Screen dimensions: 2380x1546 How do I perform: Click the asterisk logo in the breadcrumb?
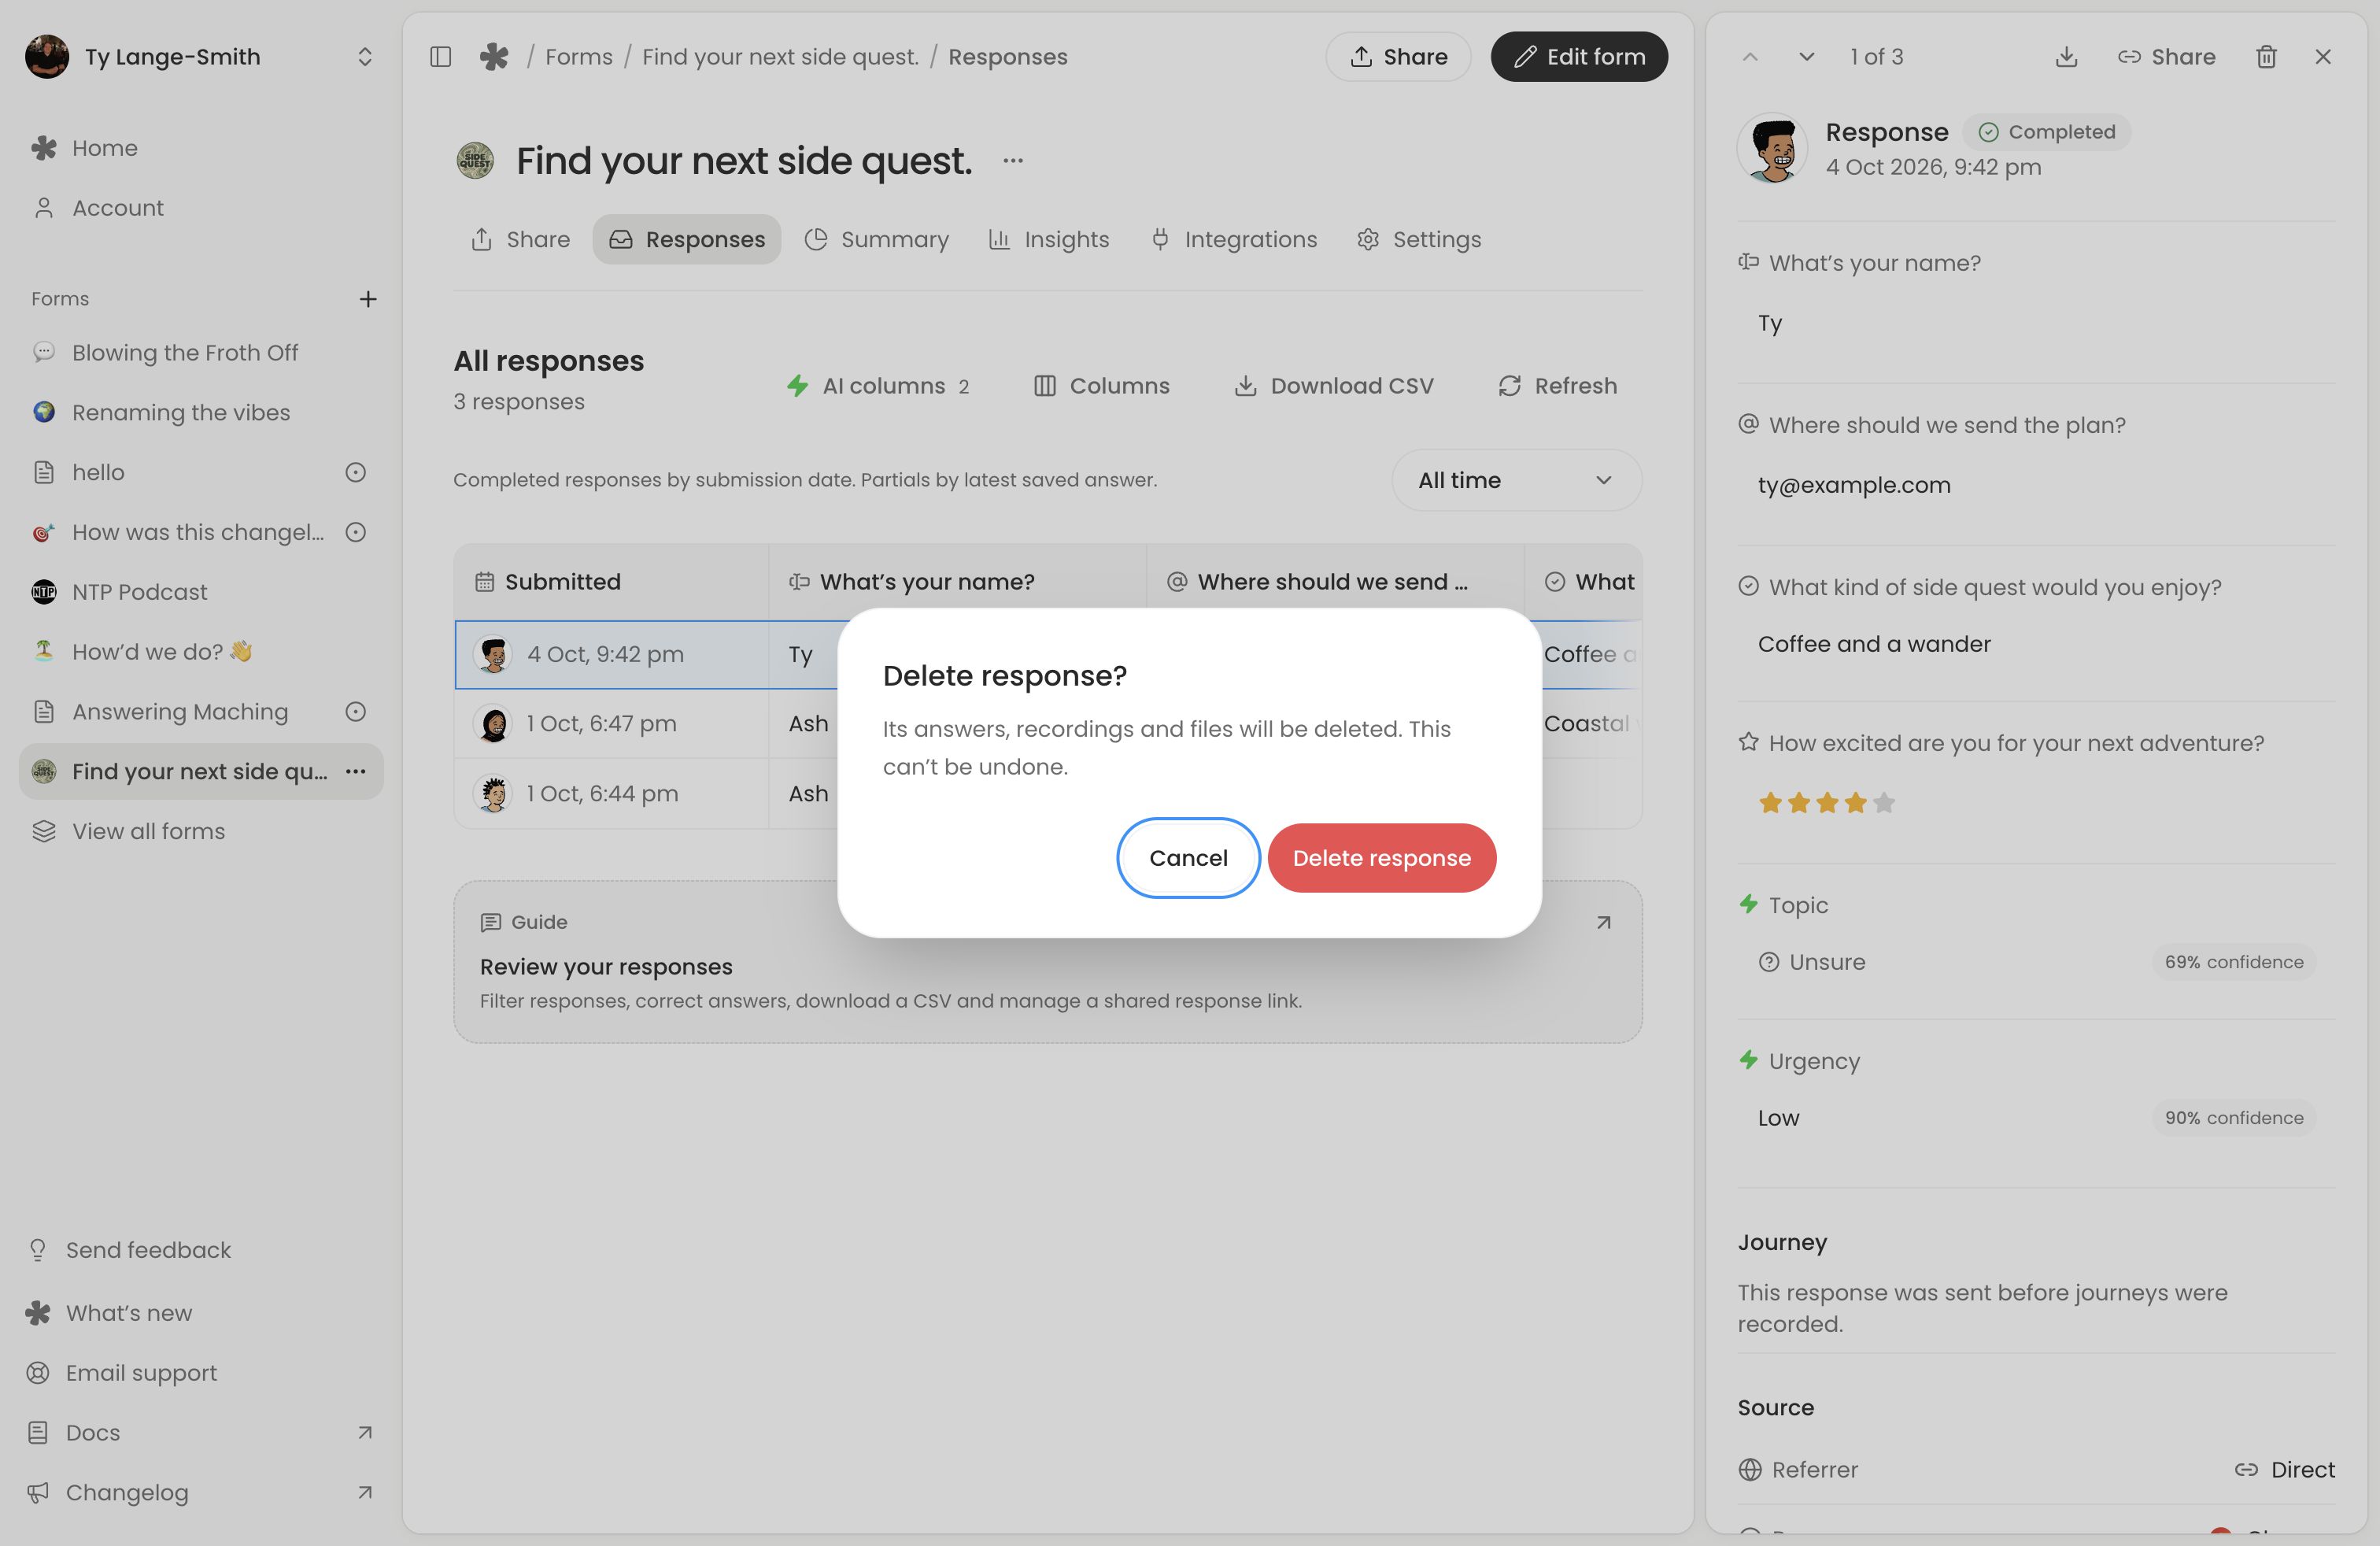[x=494, y=57]
